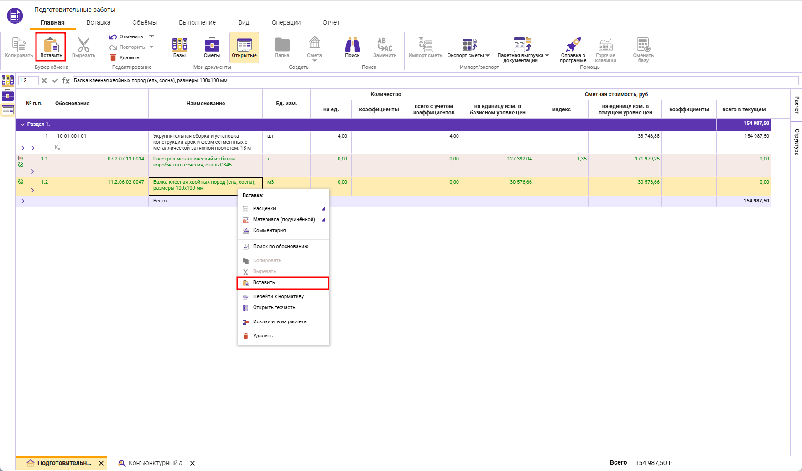Open Справка о программе rocket icon
The height and width of the screenshot is (471, 802).
tap(573, 46)
